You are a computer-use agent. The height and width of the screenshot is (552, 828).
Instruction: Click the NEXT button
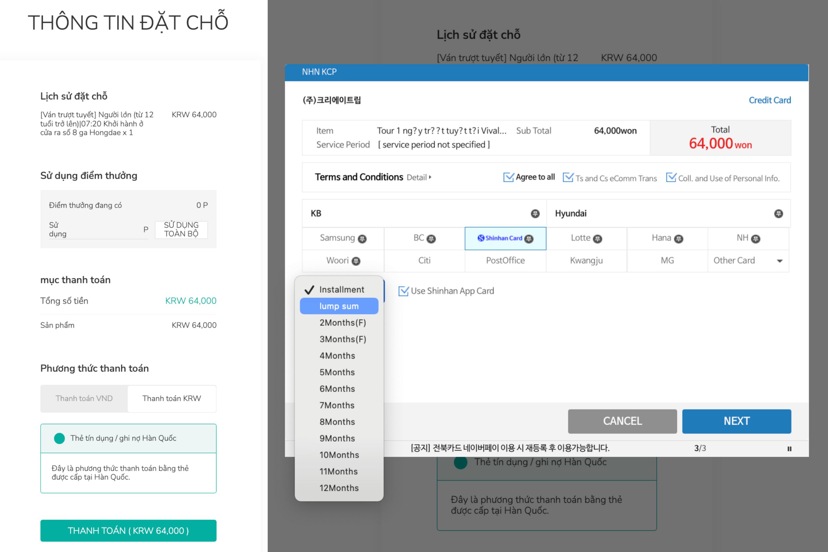[736, 421]
